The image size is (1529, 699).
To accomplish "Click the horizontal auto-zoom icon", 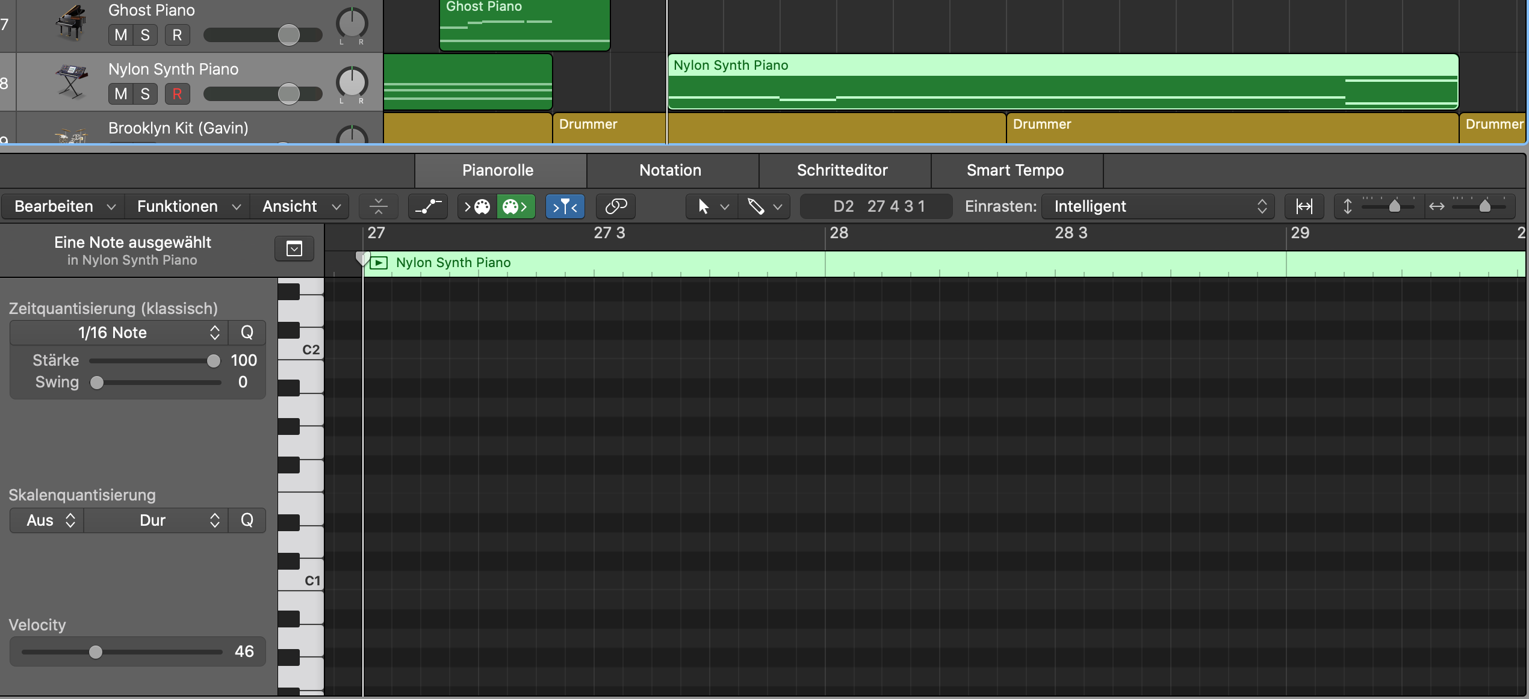I will click(x=1304, y=206).
